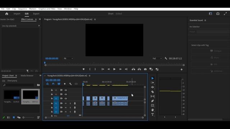
Task: Switch Project panel to Freeform view
Action: click(x=19, y=118)
